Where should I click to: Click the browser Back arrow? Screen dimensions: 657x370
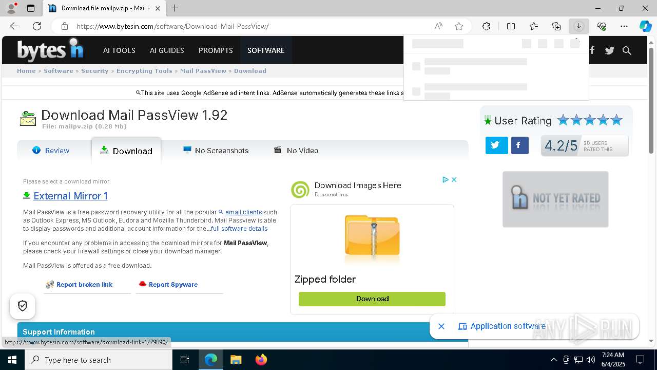14,26
